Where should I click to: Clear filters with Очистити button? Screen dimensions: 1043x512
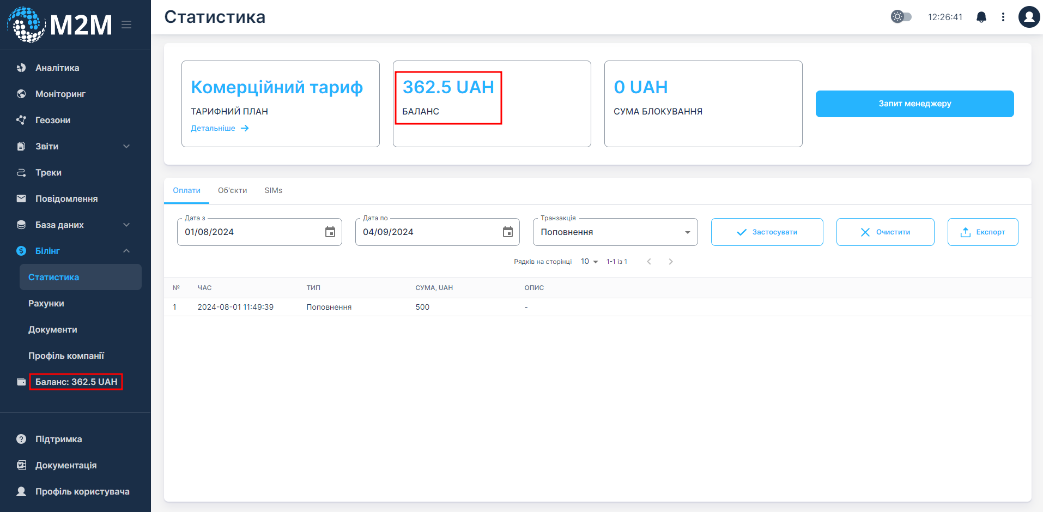pyautogui.click(x=885, y=232)
